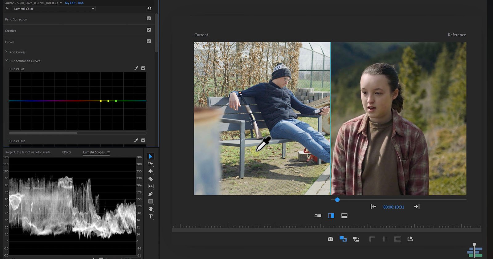Click the Hue vs Hue label
The image size is (493, 259).
[17, 141]
